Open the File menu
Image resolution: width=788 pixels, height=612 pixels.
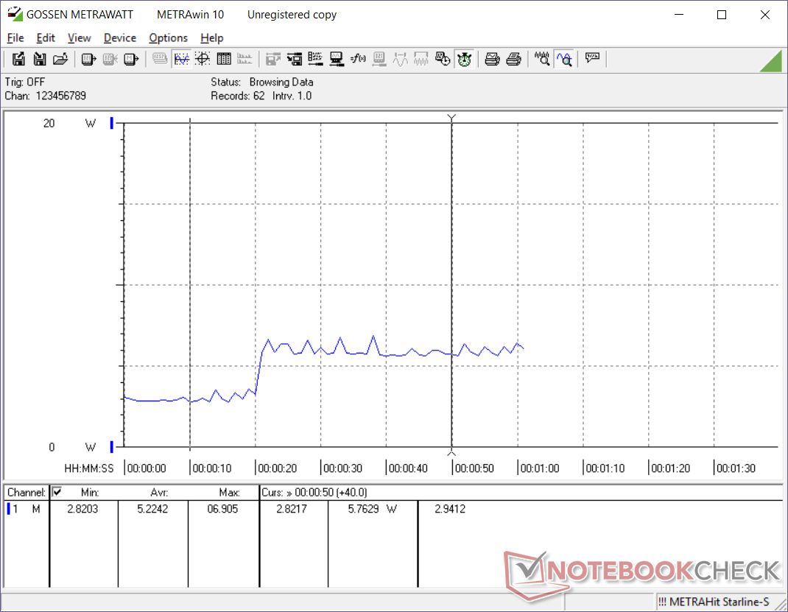15,38
